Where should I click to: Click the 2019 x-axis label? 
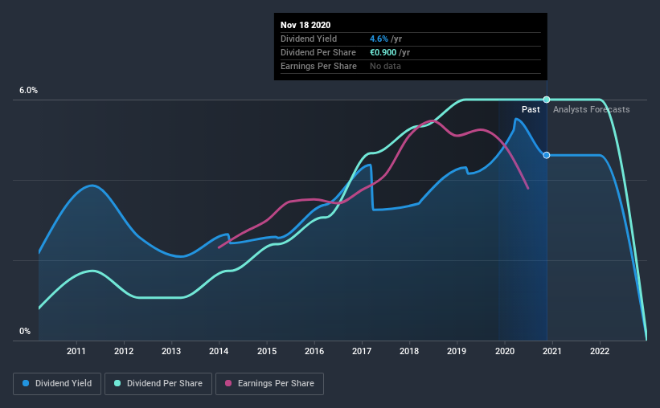coord(457,351)
